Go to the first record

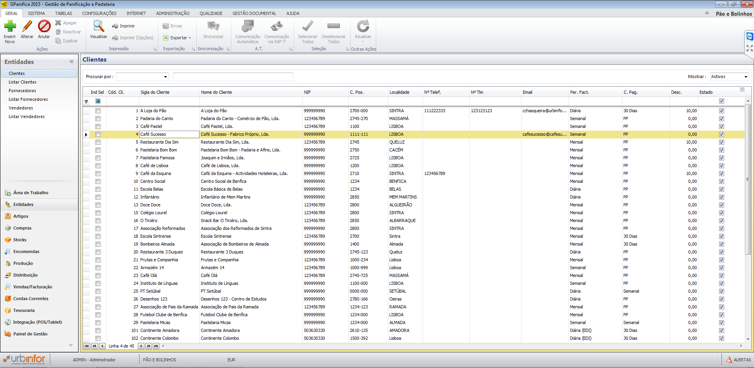tap(87, 346)
